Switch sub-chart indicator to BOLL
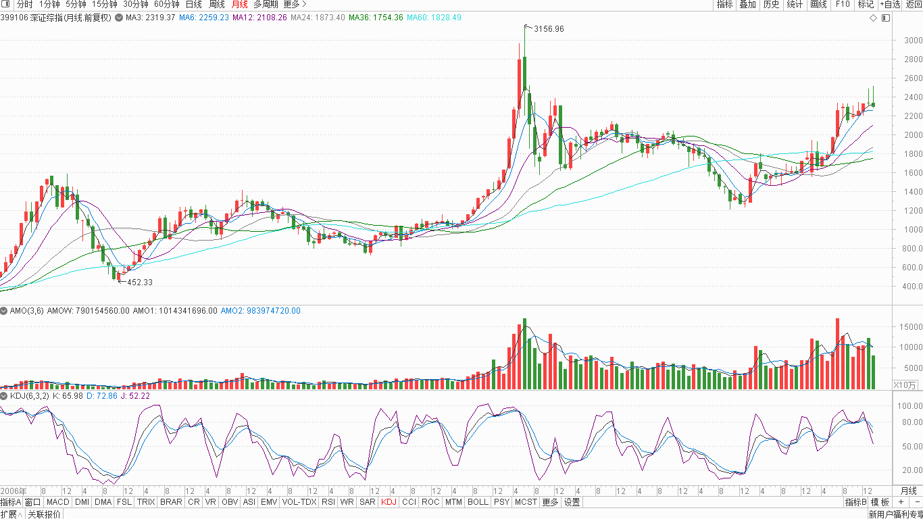Viewport: 923px width, 519px height. (x=478, y=502)
